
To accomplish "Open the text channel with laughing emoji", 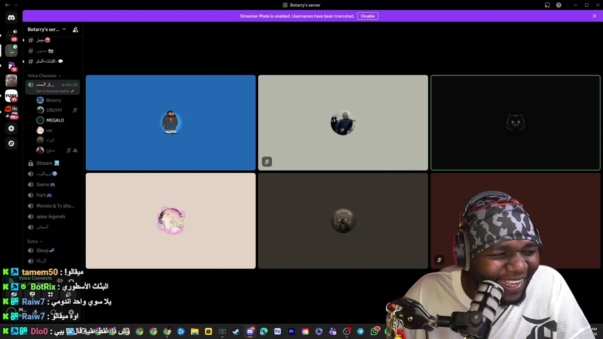I will pyautogui.click(x=53, y=40).
